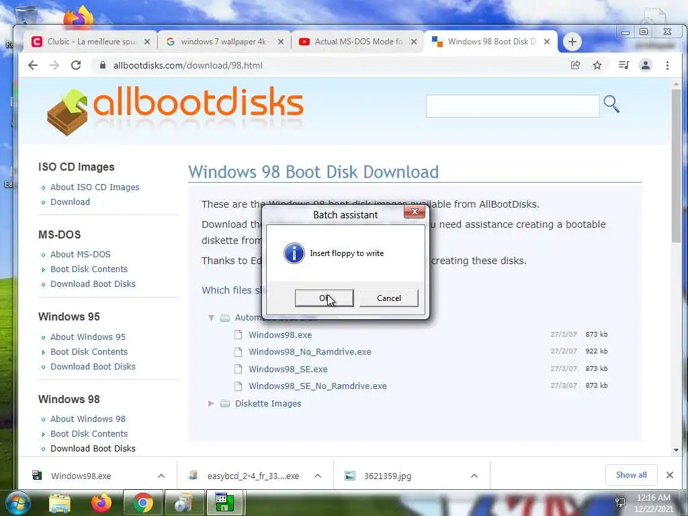Open options arrow for 3621359.jpg download
Viewport: 688px width, 516px height.
point(474,476)
